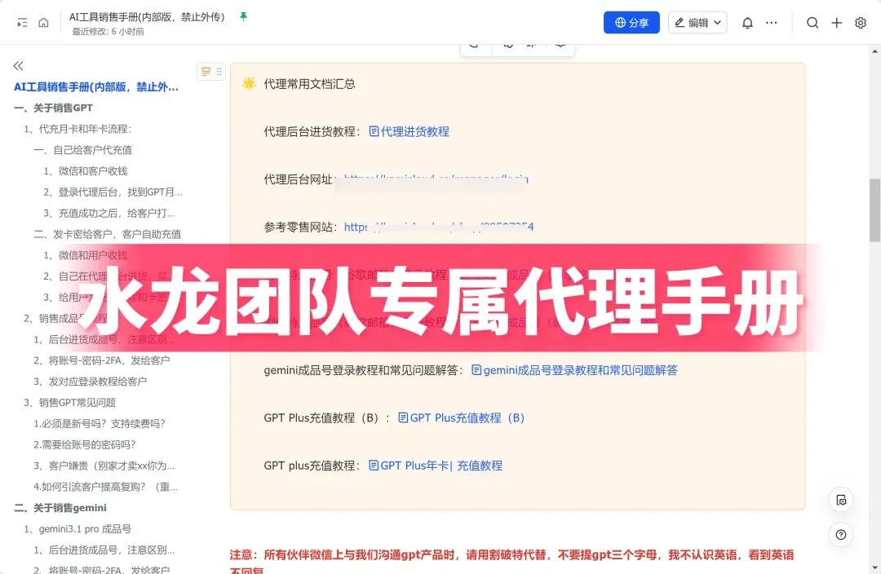Select 3、充值成功之后，给客户打 outline item
The width and height of the screenshot is (881, 574).
[109, 214]
